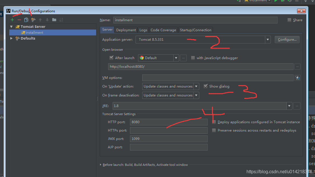Copy the configuration using the copy icon
Screen dimensions: 315x177
[26, 20]
